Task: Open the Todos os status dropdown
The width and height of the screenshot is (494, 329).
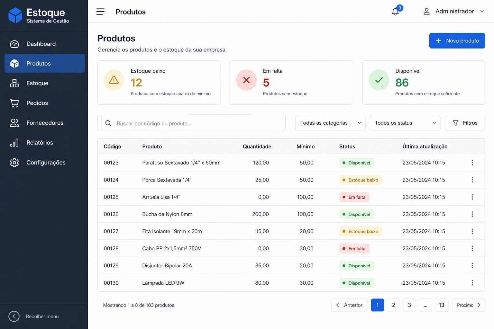Action: pyautogui.click(x=405, y=123)
